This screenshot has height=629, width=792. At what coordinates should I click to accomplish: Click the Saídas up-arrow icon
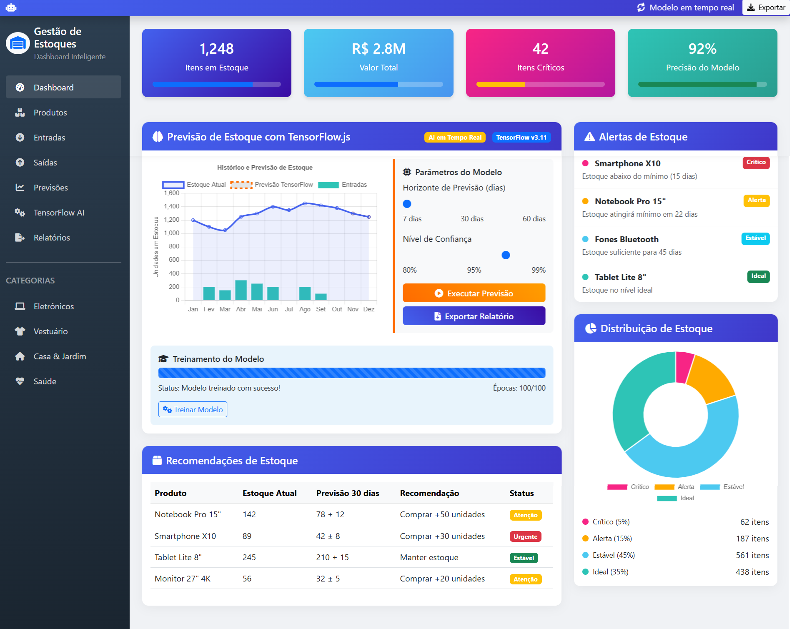point(20,163)
